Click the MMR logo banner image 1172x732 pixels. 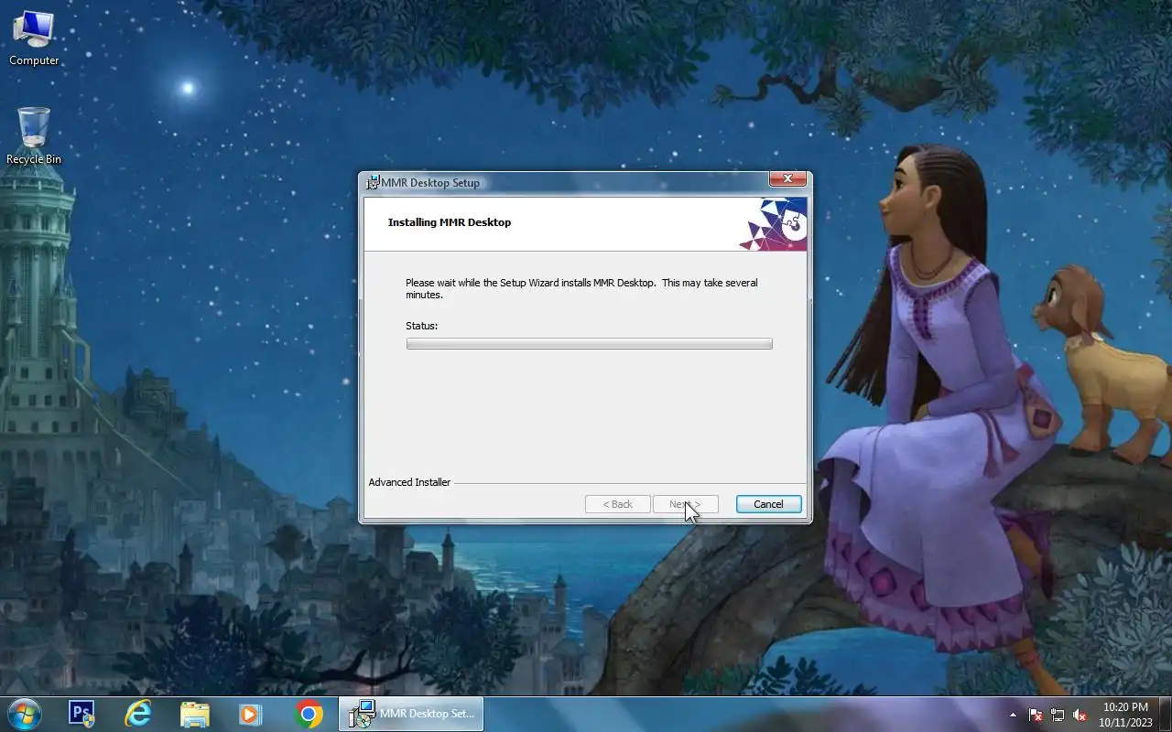[773, 224]
